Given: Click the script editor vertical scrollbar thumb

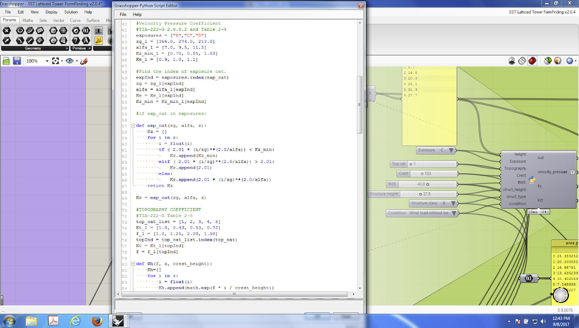Looking at the screenshot, I should (x=360, y=105).
